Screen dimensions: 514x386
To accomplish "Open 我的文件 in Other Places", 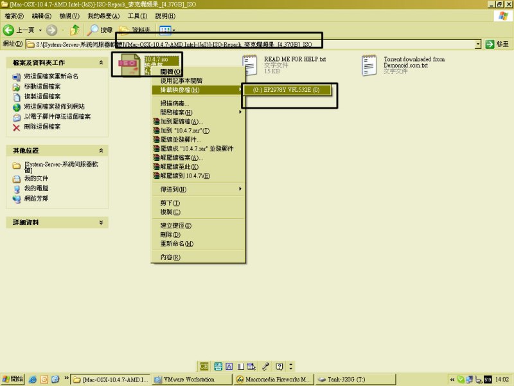I will point(37,178).
